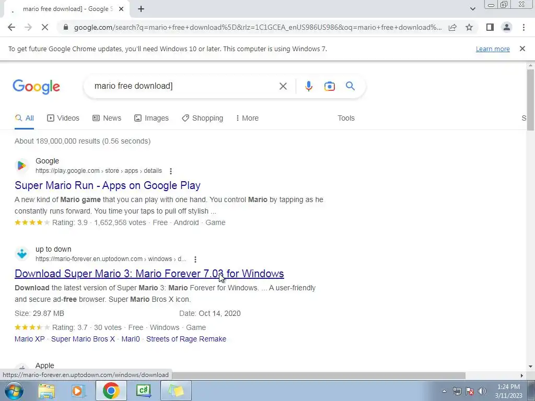Open a new tab with the plus button
This screenshot has height=401, width=535.
tap(141, 9)
